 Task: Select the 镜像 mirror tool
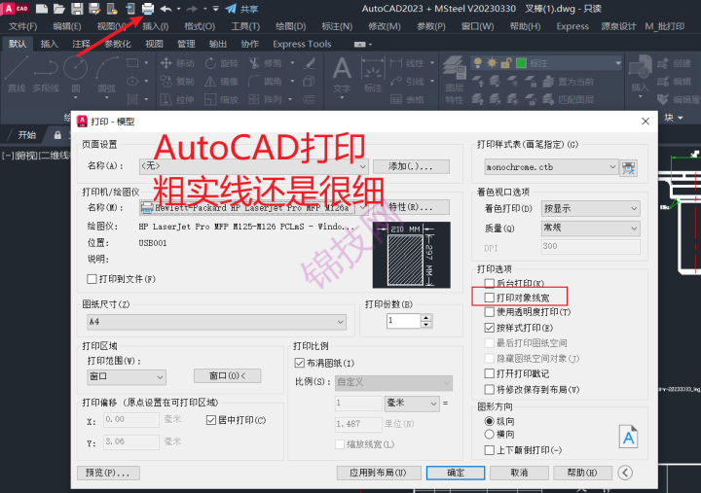pos(221,82)
